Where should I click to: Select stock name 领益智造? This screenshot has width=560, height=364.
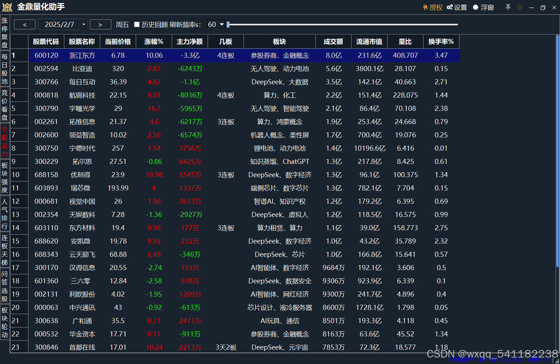point(82,135)
